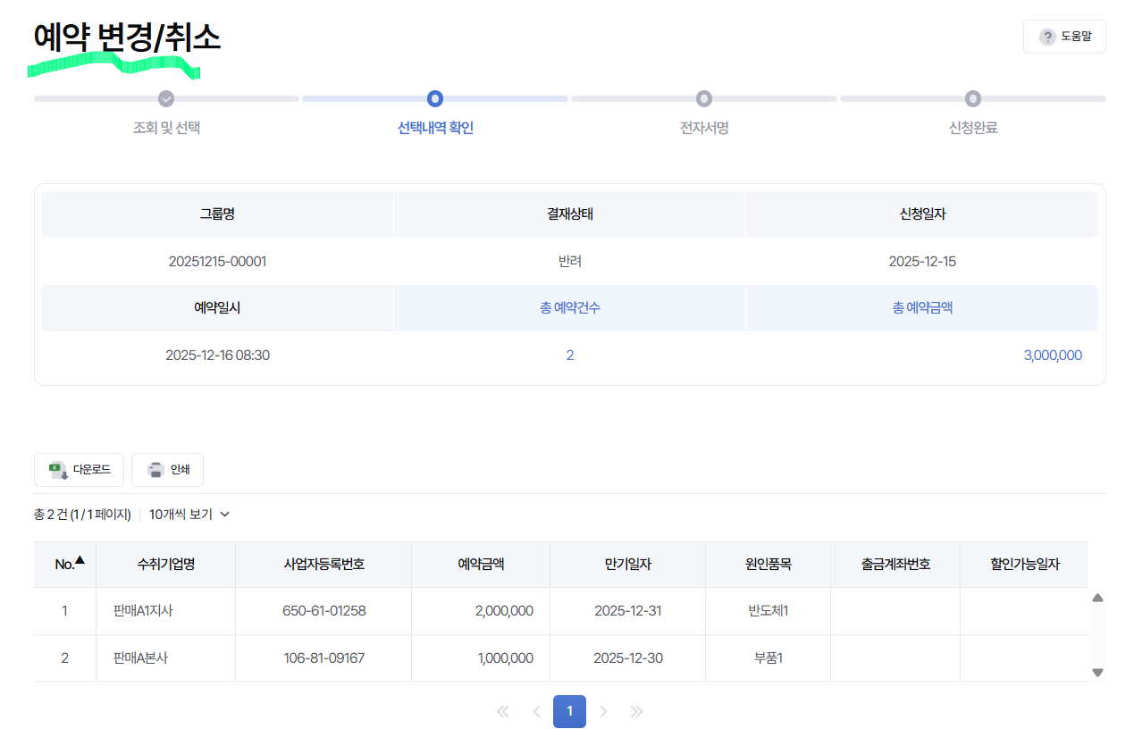
Task: Click amount 2,000,000 in the table
Action: [504, 611]
